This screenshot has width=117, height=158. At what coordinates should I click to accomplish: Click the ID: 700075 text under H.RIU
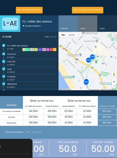click(x=11, y=72)
